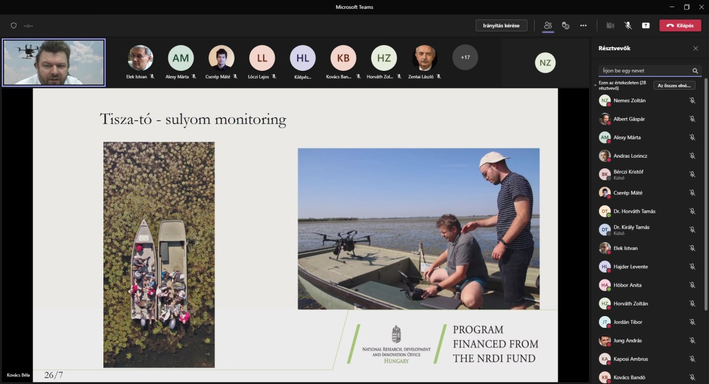The width and height of the screenshot is (709, 384).
Task: Select Jordán Tibor in participant list
Action: tap(648, 322)
